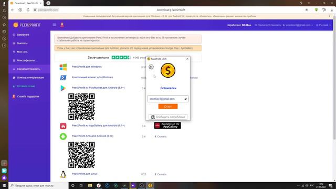This screenshot has height=189, width=336.
Task: Open Alice assistant in browser side panel
Action: (4, 178)
